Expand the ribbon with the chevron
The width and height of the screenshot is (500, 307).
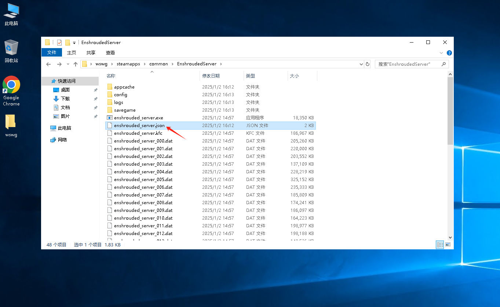[442, 53]
